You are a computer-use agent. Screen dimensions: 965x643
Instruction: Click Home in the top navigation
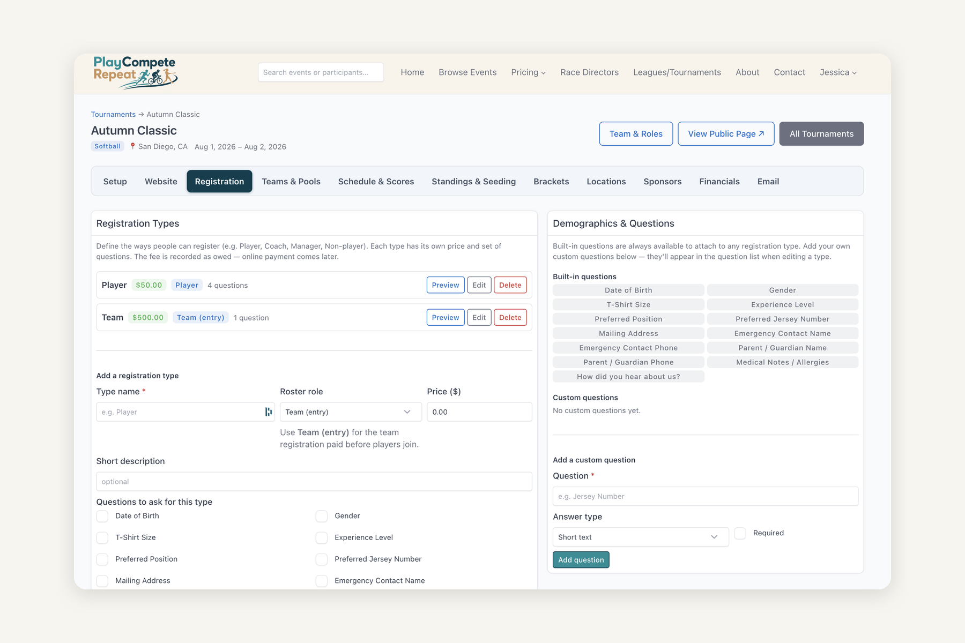click(412, 72)
